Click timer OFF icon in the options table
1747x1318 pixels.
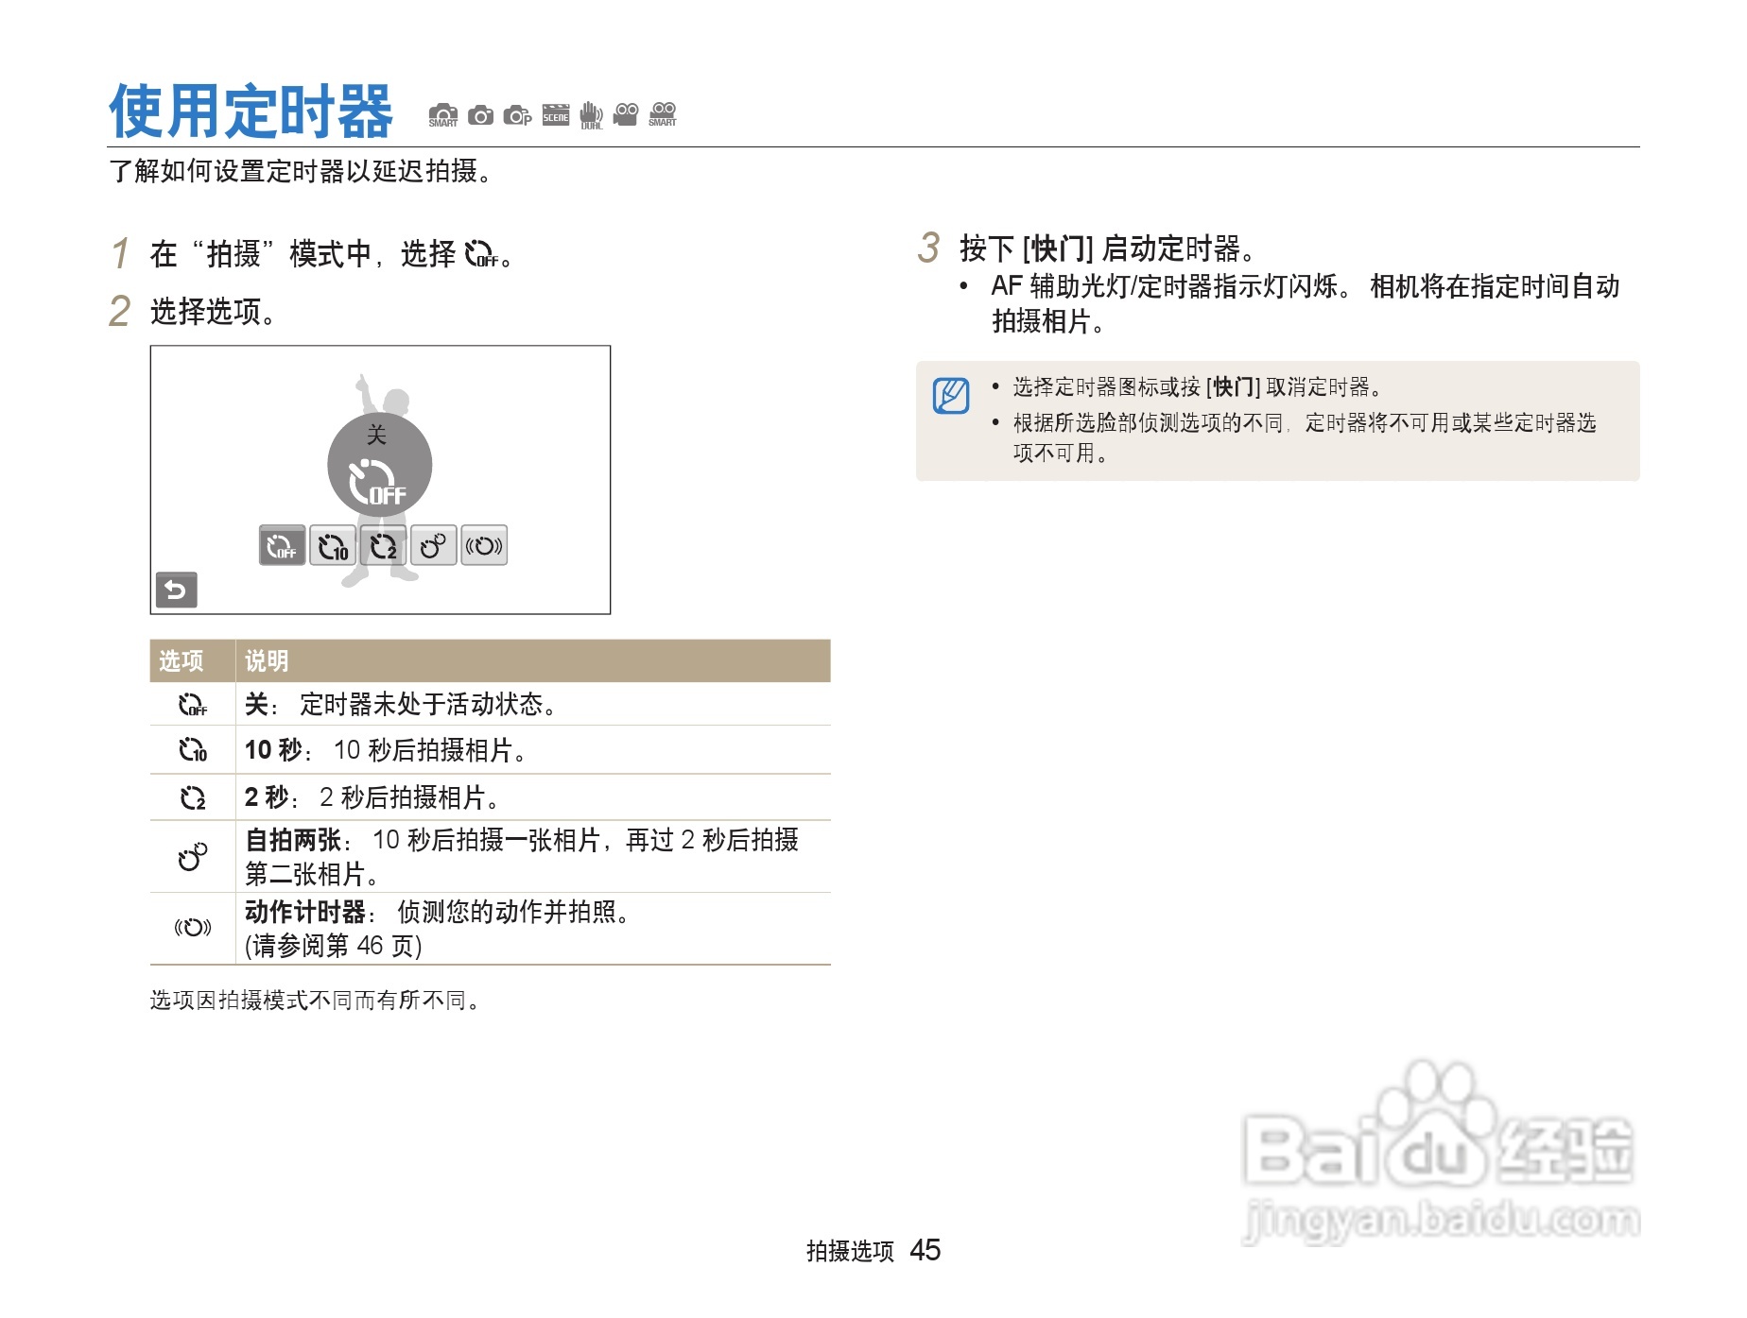(193, 705)
